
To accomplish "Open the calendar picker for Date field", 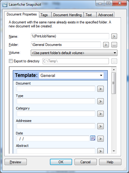I will (93, 138).
